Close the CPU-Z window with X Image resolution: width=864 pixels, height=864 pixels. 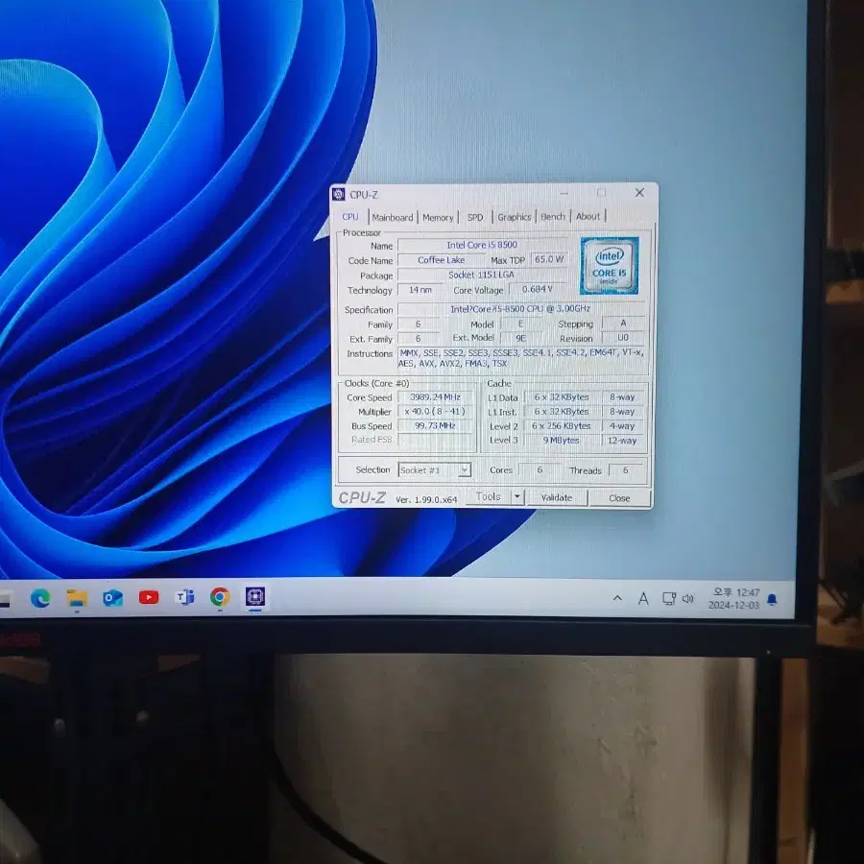click(x=639, y=192)
